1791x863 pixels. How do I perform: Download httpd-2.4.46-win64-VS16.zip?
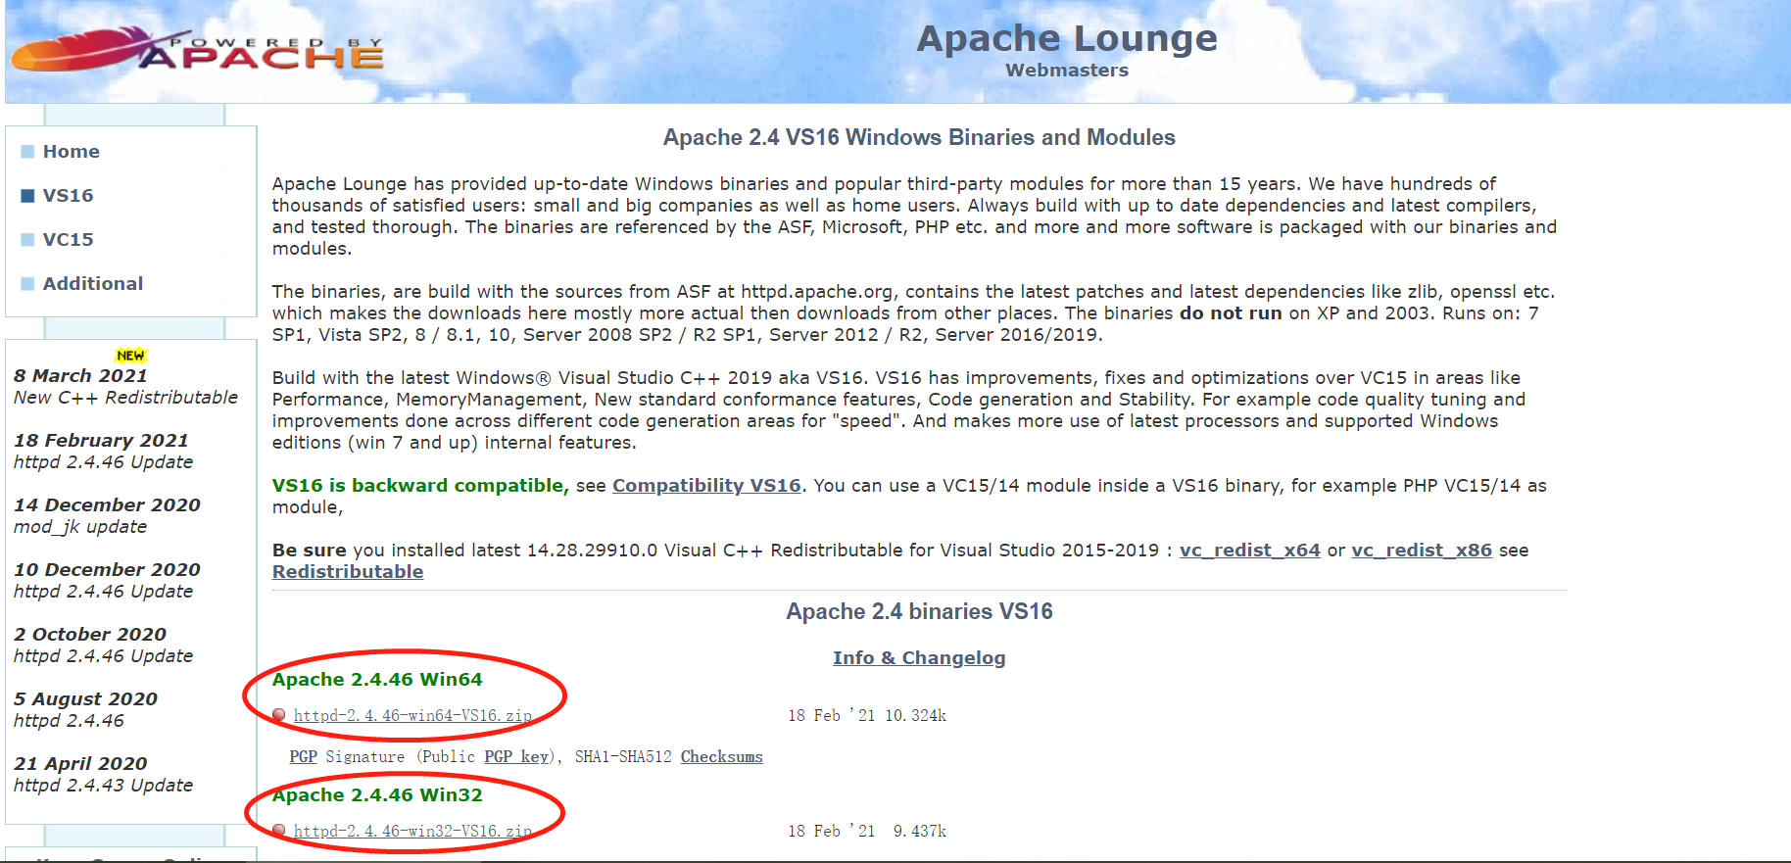coord(412,716)
